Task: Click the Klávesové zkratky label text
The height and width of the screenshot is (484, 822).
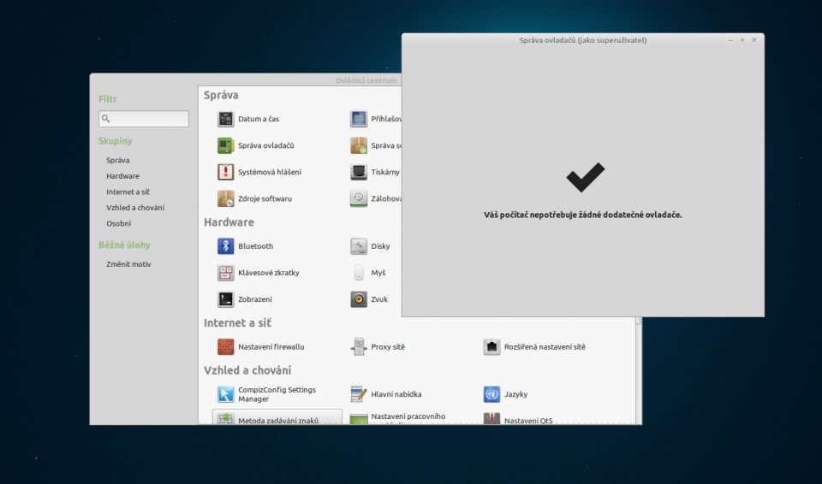Action: [268, 273]
